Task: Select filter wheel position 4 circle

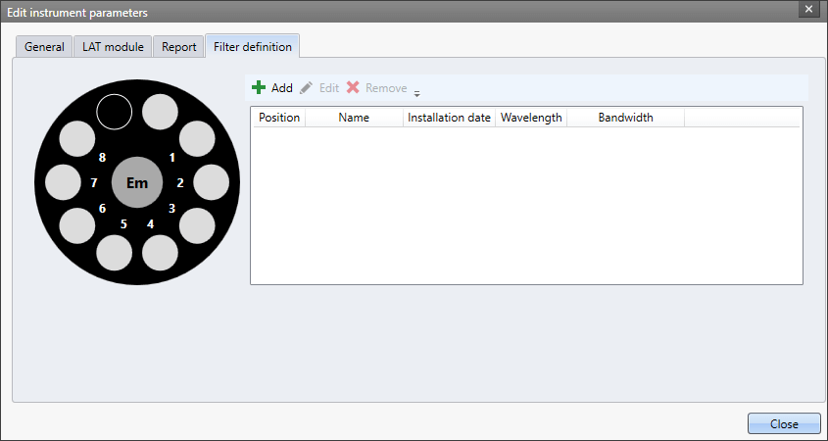Action: [160, 253]
